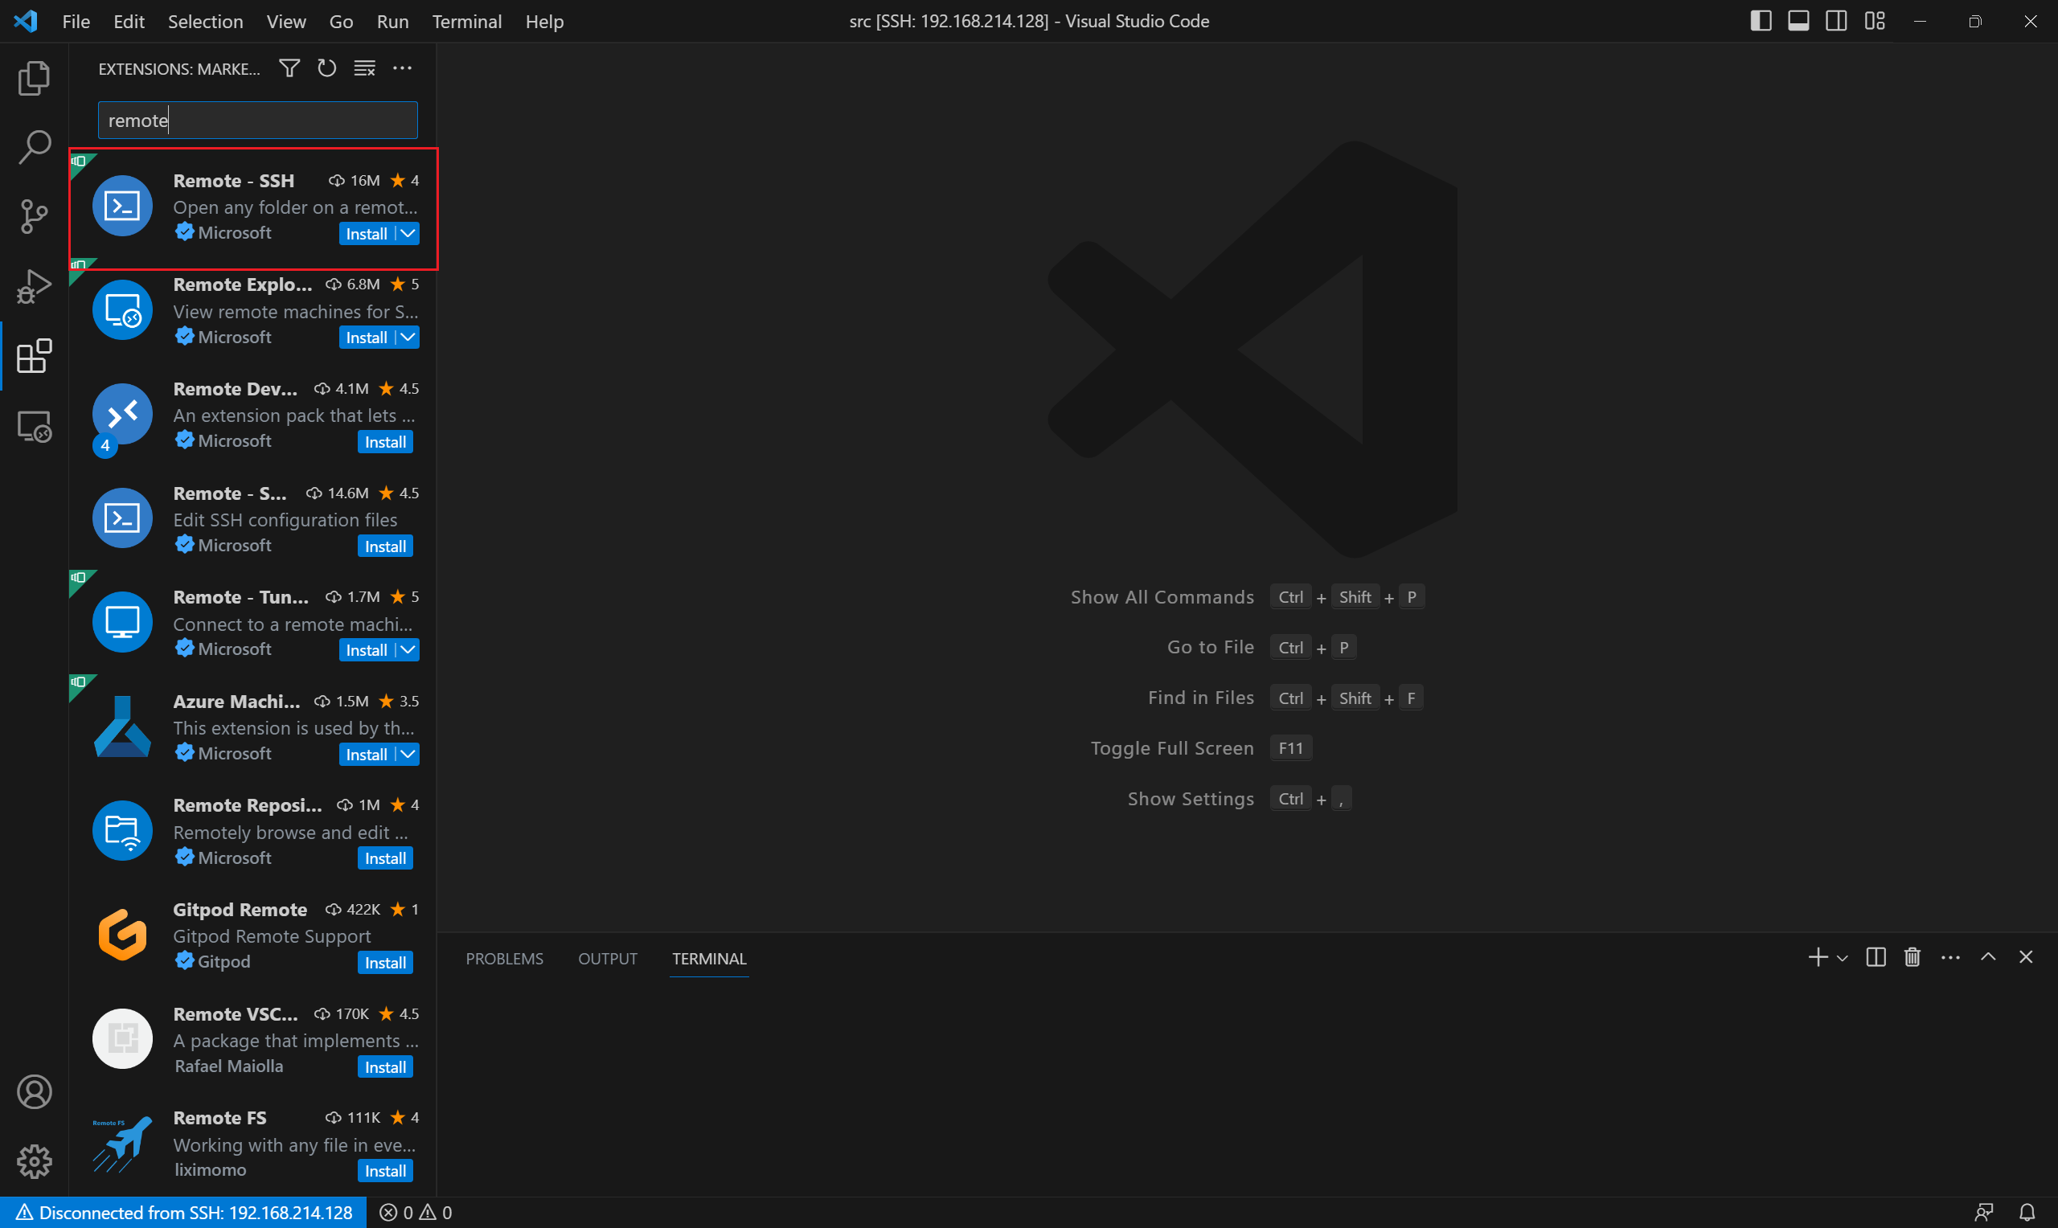The height and width of the screenshot is (1228, 2058).
Task: Open Install dropdown for Remote - Tunnels
Action: point(408,649)
